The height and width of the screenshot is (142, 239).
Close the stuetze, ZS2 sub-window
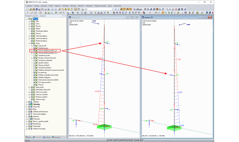pos(210,17)
